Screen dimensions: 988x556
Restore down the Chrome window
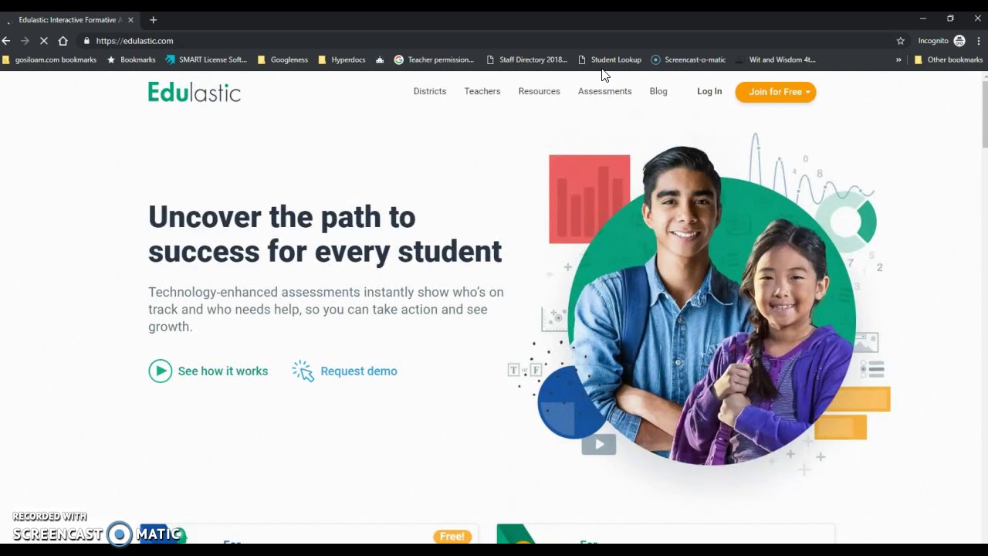tap(950, 19)
